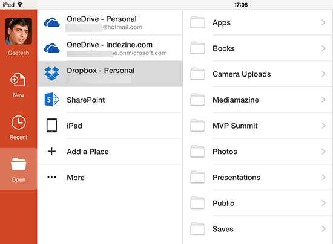Open Geetesh's profile picture

pyautogui.click(x=19, y=31)
